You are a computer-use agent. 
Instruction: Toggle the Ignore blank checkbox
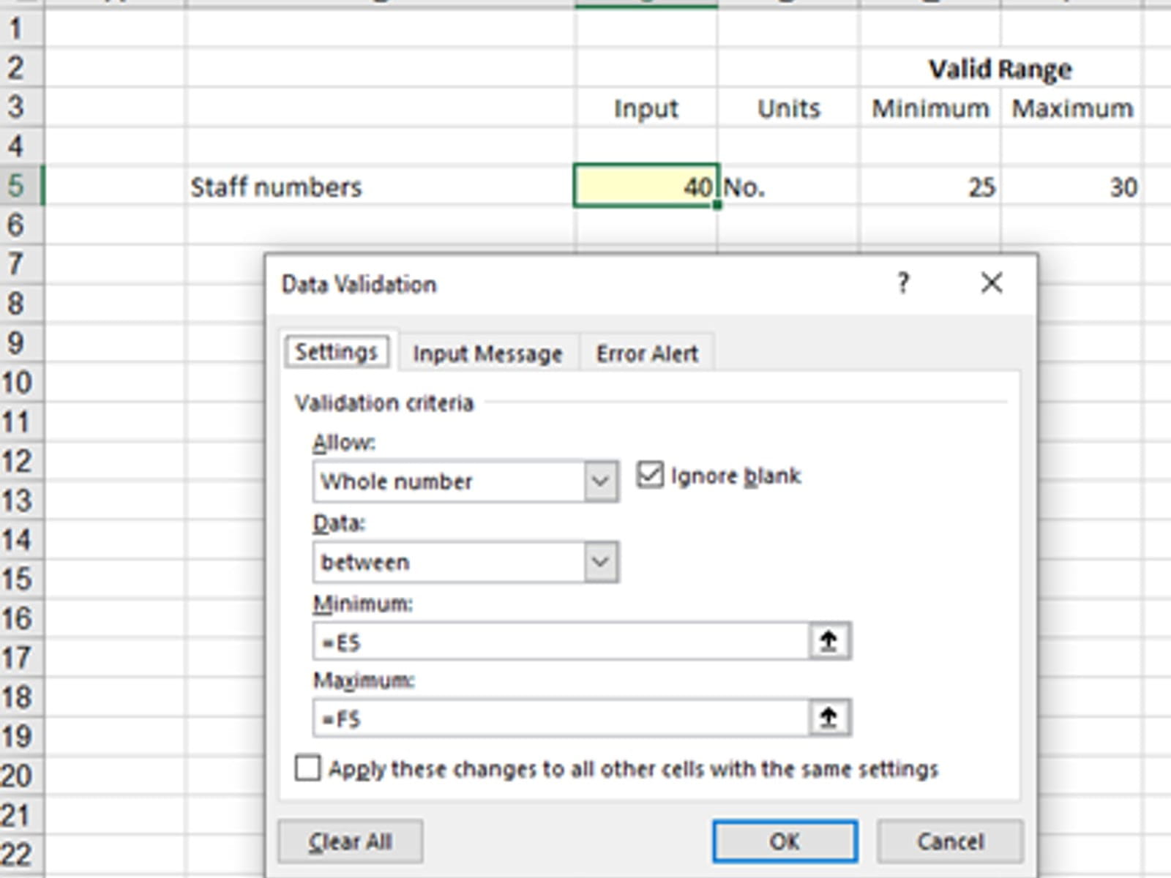coord(650,476)
